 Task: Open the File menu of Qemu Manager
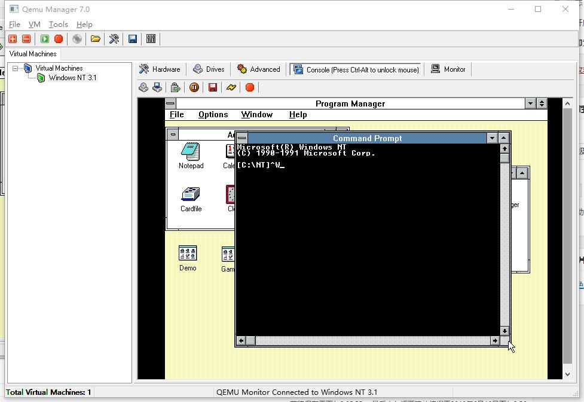pos(14,24)
